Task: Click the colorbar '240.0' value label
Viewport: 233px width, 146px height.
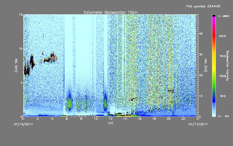Action: (x=223, y=36)
